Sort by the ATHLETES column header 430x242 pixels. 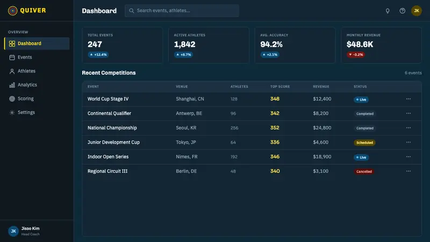pos(239,87)
